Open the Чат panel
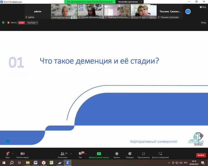Screen dimensions: 208x166 point(80,154)
